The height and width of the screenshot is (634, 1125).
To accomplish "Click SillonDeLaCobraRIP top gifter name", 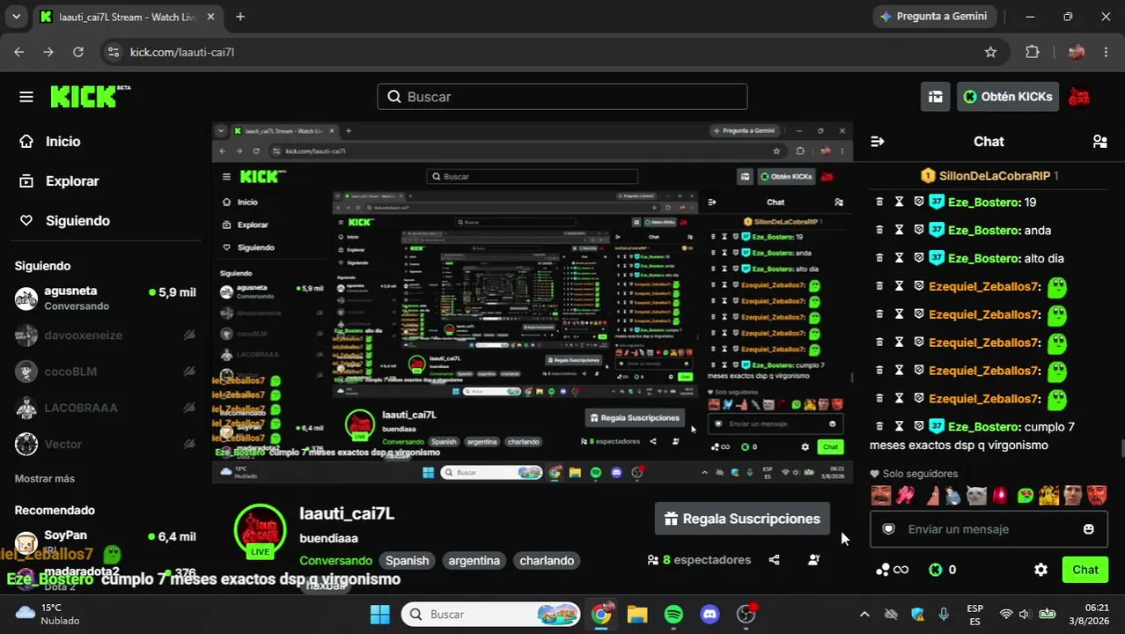I will click(x=994, y=175).
